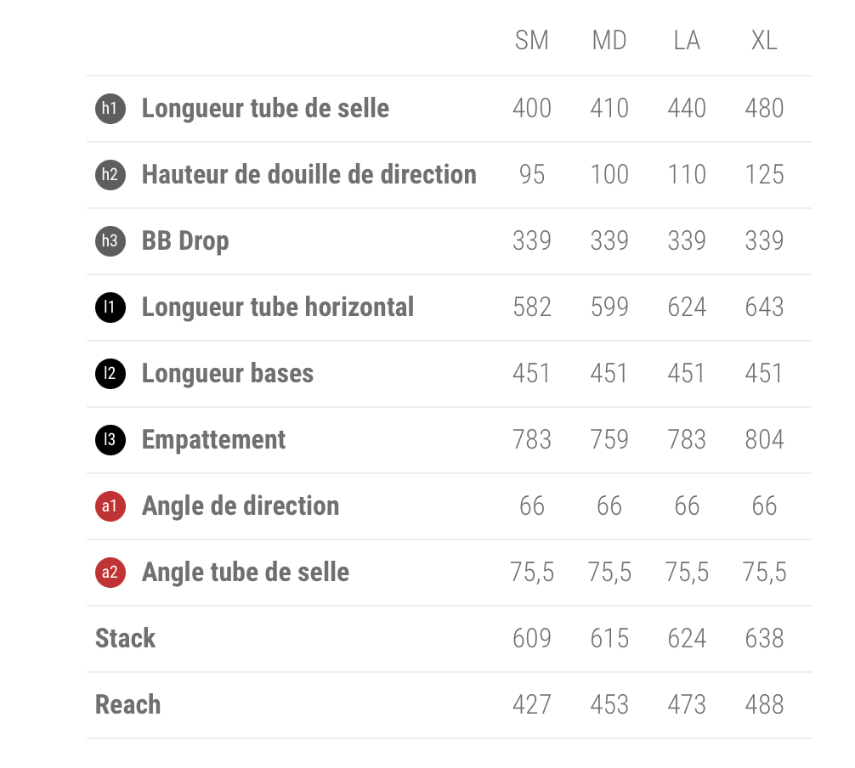The height and width of the screenshot is (768, 855).
Task: Click the Stack value 609 for SM
Action: (x=532, y=639)
